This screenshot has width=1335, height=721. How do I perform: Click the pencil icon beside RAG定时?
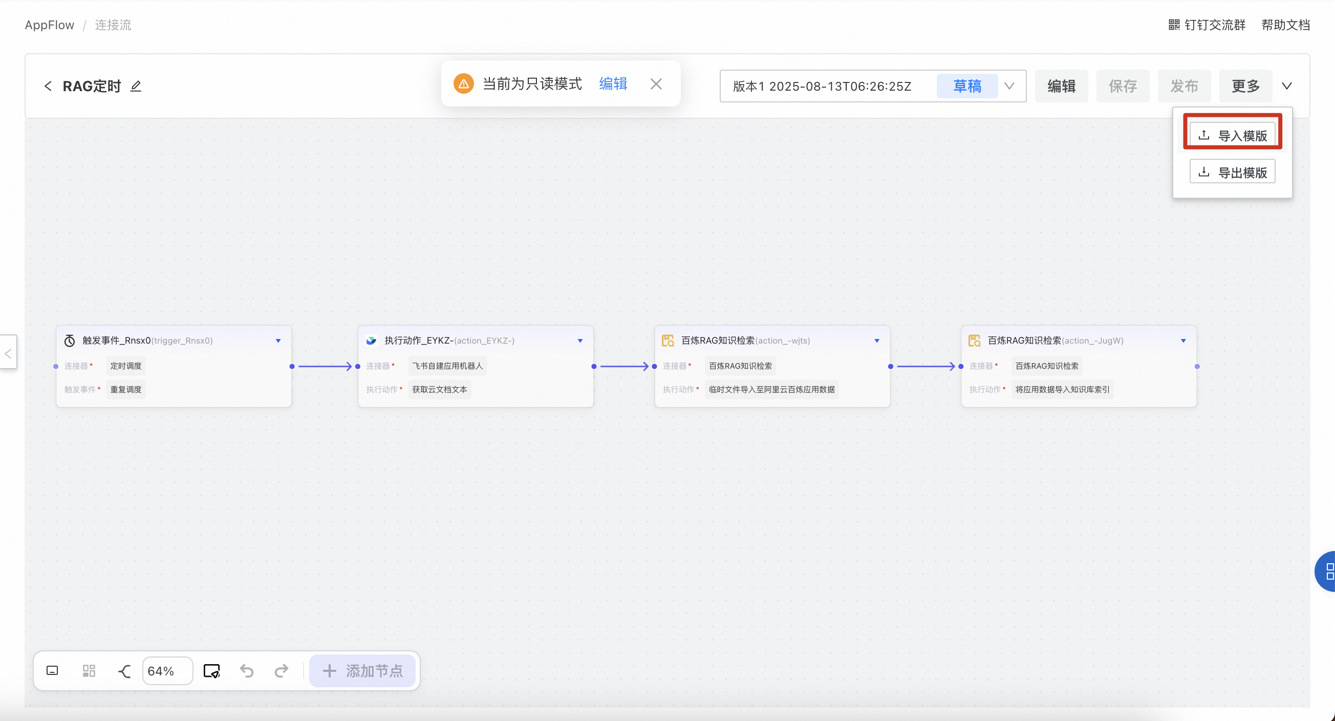pyautogui.click(x=136, y=86)
